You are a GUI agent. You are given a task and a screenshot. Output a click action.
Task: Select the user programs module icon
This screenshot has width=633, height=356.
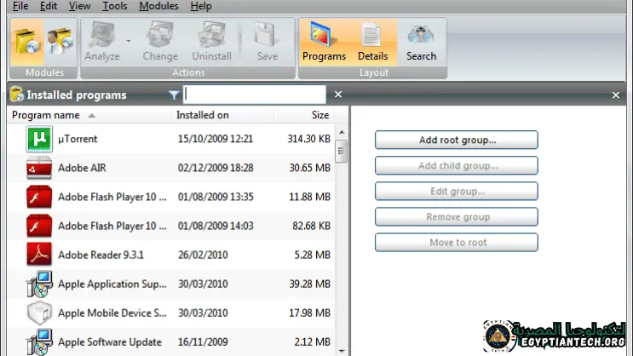[x=60, y=42]
